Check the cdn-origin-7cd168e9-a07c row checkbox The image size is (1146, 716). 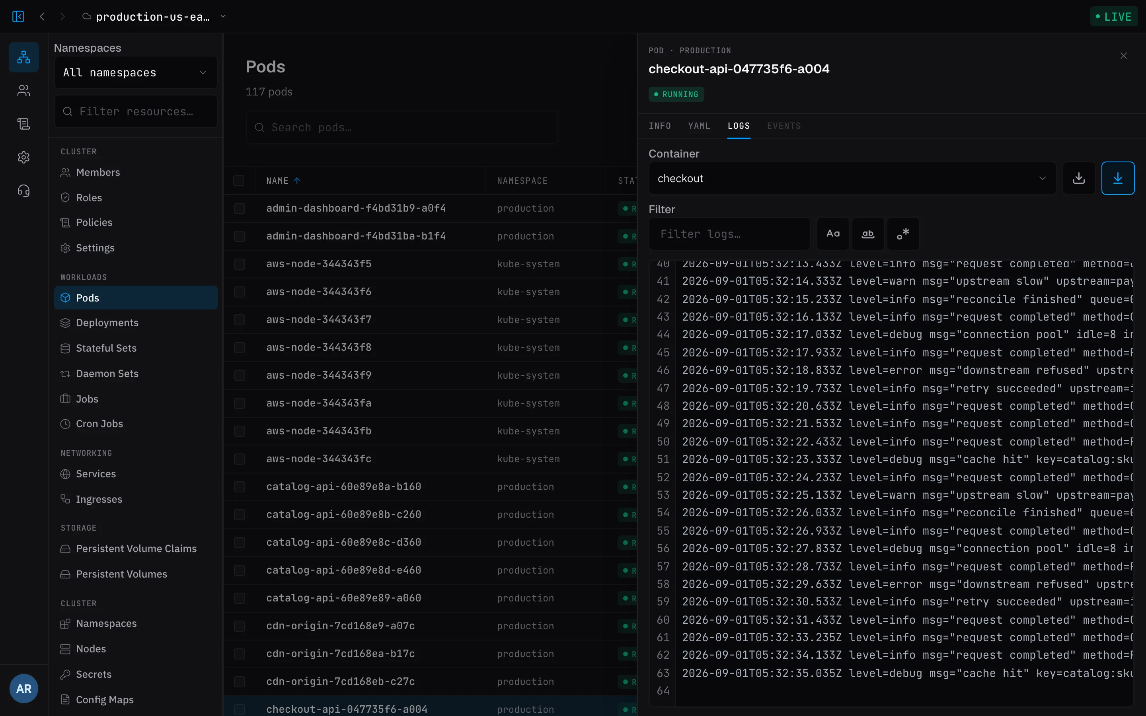coord(240,626)
